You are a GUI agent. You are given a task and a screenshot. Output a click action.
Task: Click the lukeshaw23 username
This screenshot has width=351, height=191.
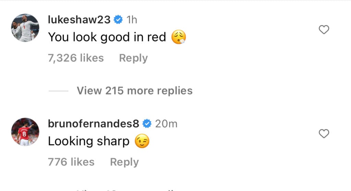79,19
